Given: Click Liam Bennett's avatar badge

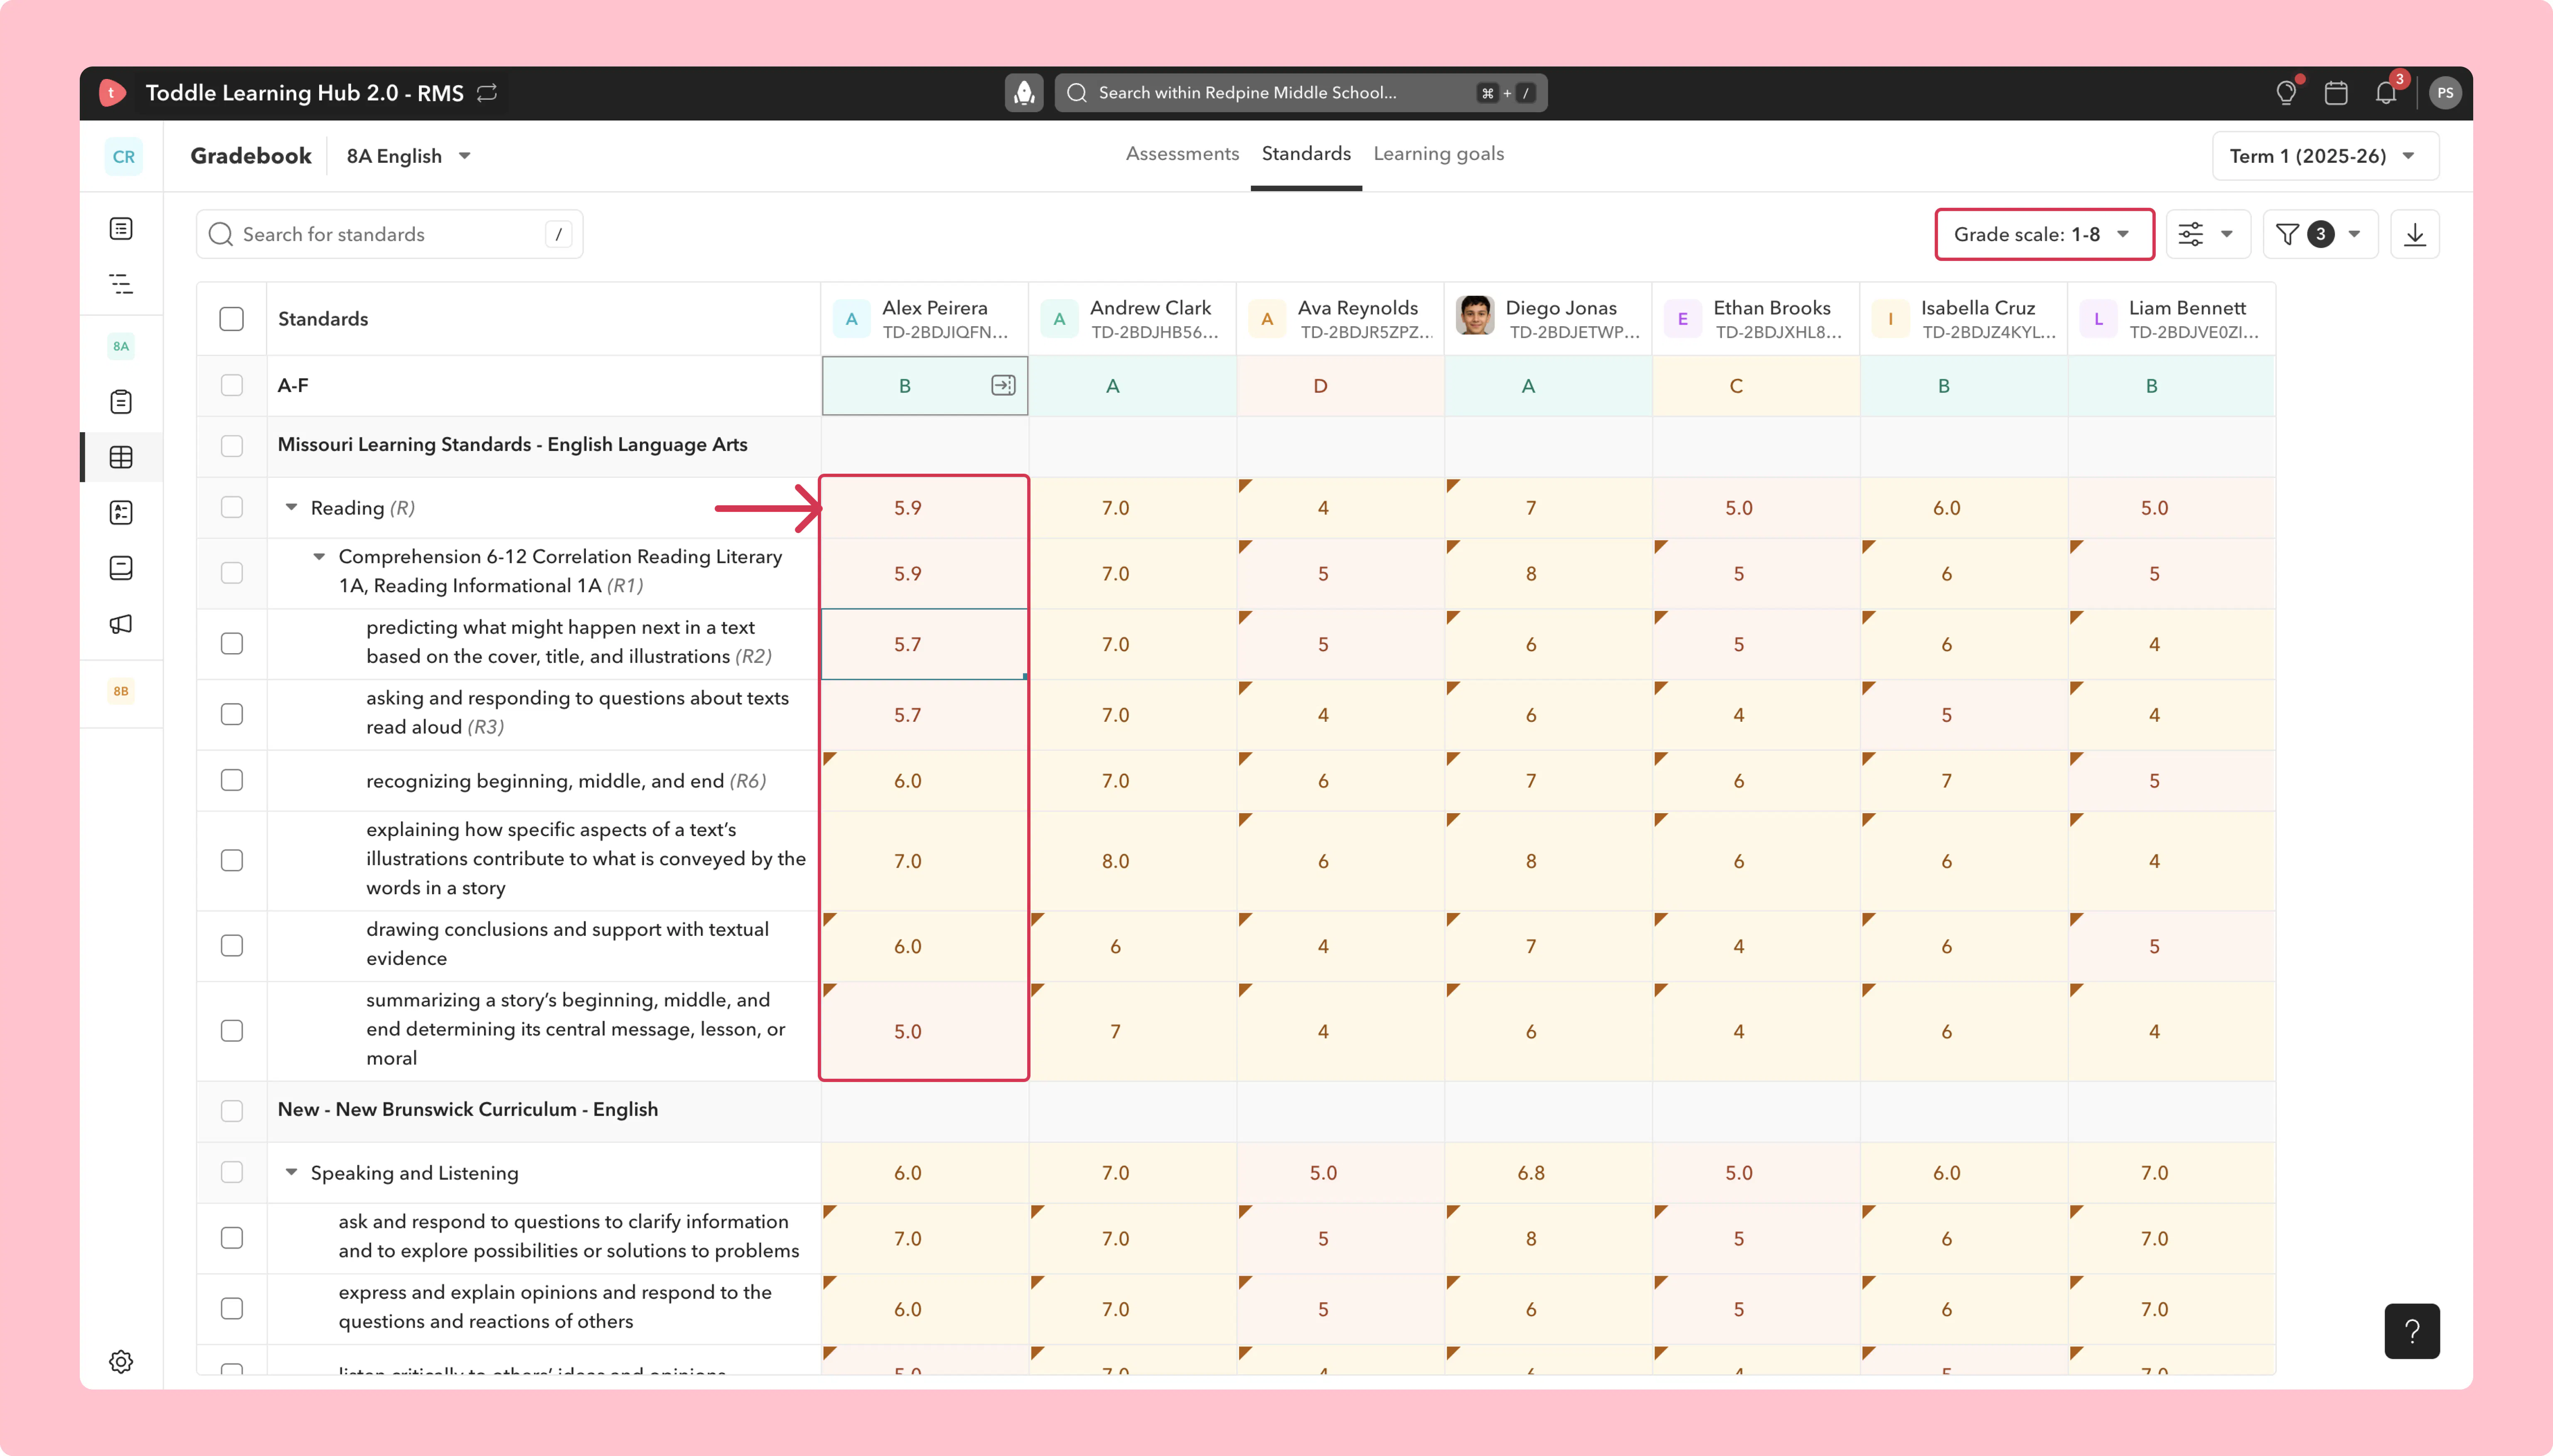Looking at the screenshot, I should [x=2098, y=319].
